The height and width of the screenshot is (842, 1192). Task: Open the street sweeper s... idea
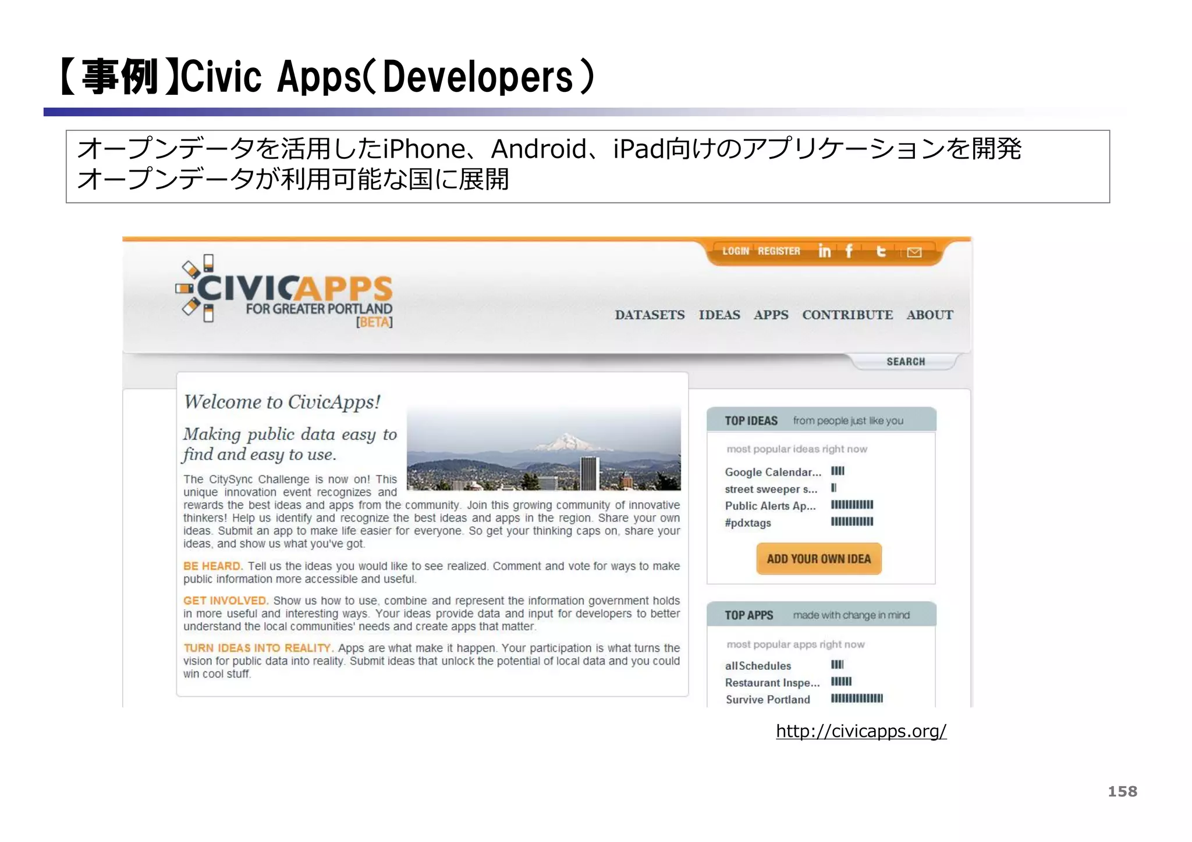(771, 489)
